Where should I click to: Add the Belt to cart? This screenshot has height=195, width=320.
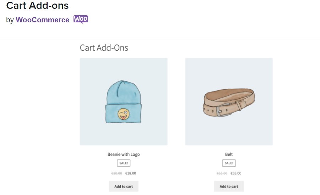coord(229,186)
